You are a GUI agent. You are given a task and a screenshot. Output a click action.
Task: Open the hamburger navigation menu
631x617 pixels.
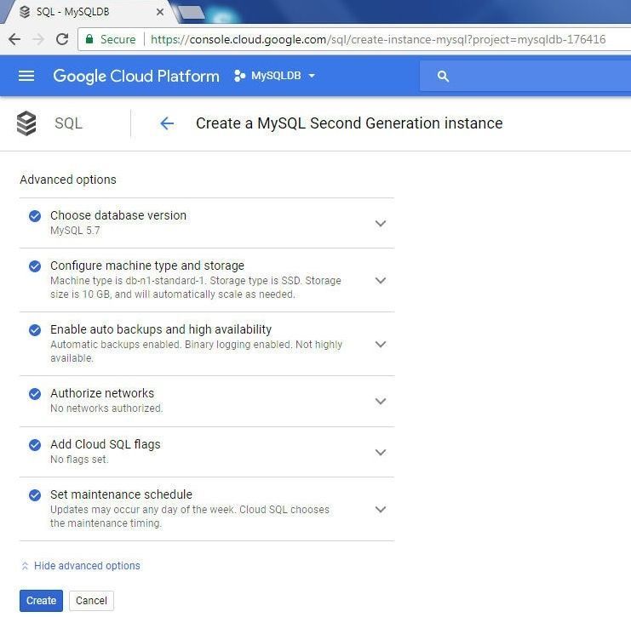[26, 76]
